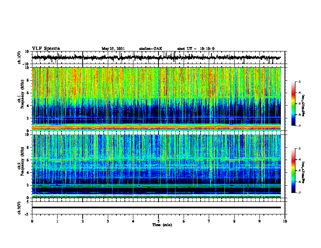321x248 pixels.
Task: Click the "station=GAK" header label
Action: tap(151, 49)
